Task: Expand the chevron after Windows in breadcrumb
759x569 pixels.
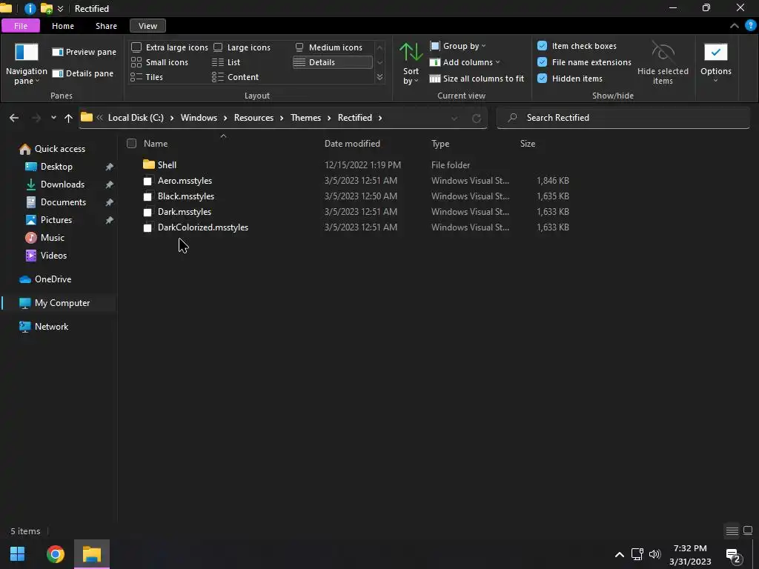Action: [x=225, y=118]
